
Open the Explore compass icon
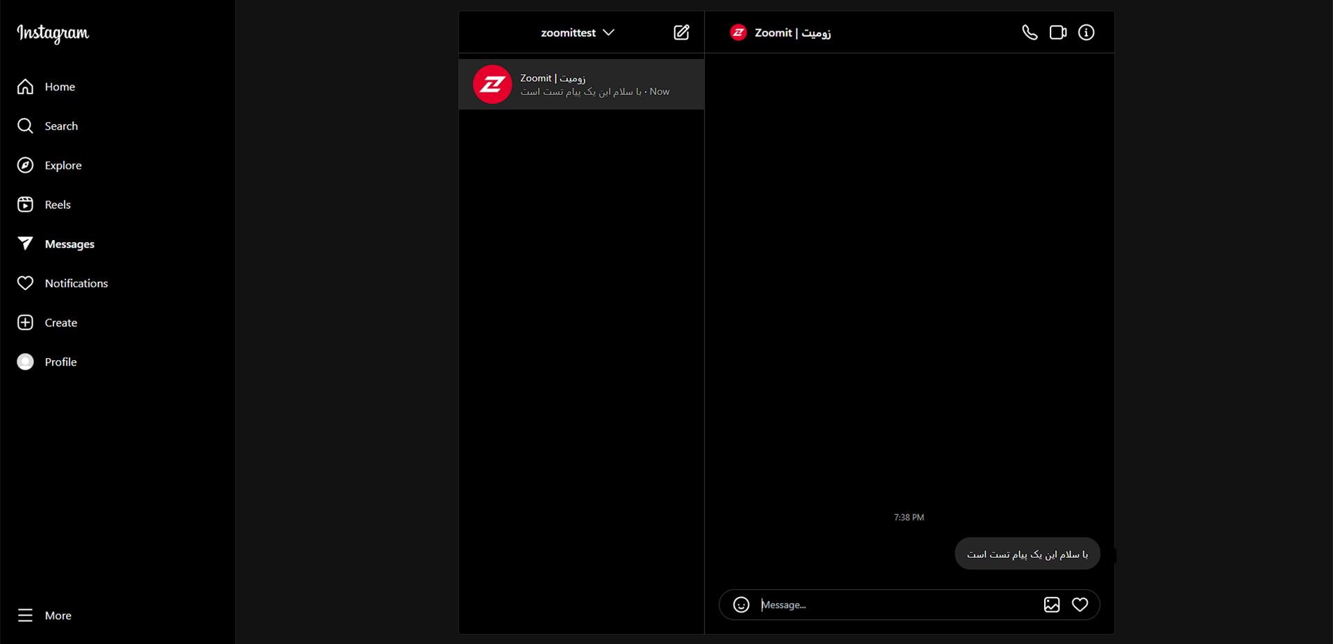pos(25,165)
